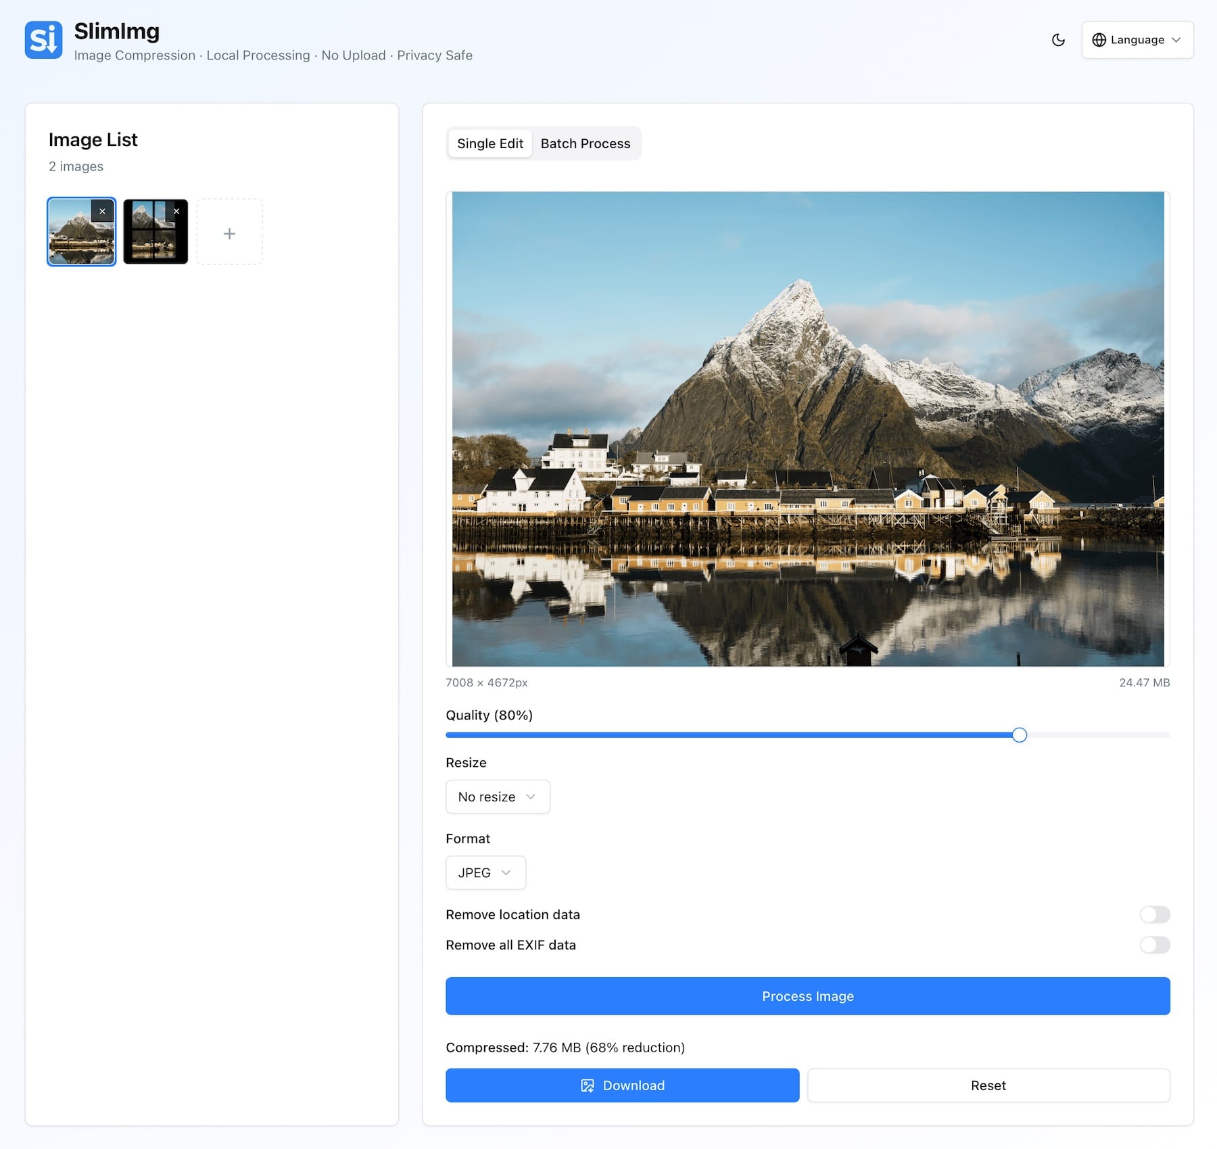This screenshot has width=1217, height=1149.
Task: Open the Format dropdown showing JPEG
Action: click(x=485, y=872)
